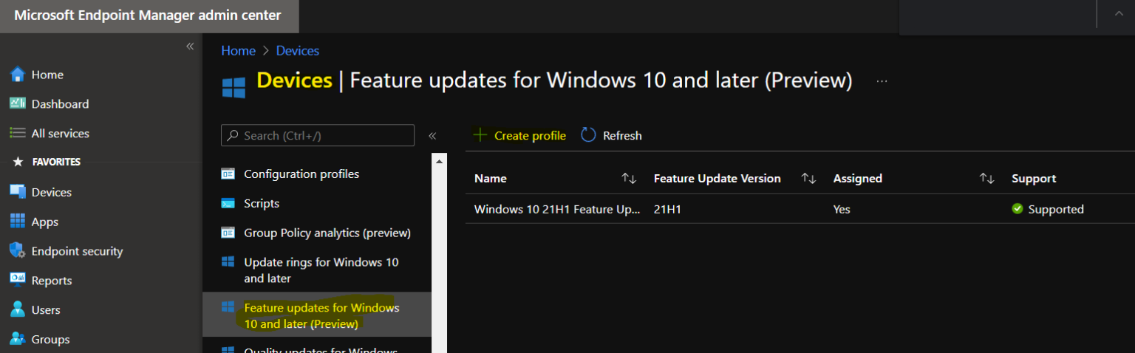Open All services in sidebar
This screenshot has width=1135, height=353.
61,134
